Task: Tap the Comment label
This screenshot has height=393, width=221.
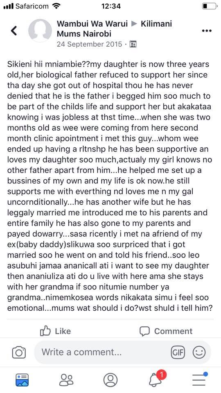Action: pyautogui.click(x=173, y=331)
